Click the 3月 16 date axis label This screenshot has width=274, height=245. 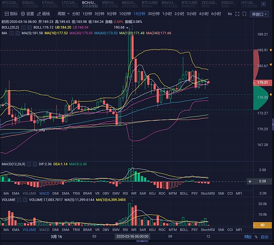[x=56, y=237]
